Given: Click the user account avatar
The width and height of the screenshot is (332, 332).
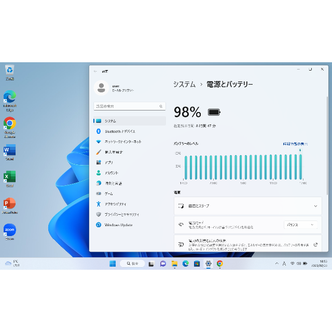Looking at the screenshot, I should point(101,88).
